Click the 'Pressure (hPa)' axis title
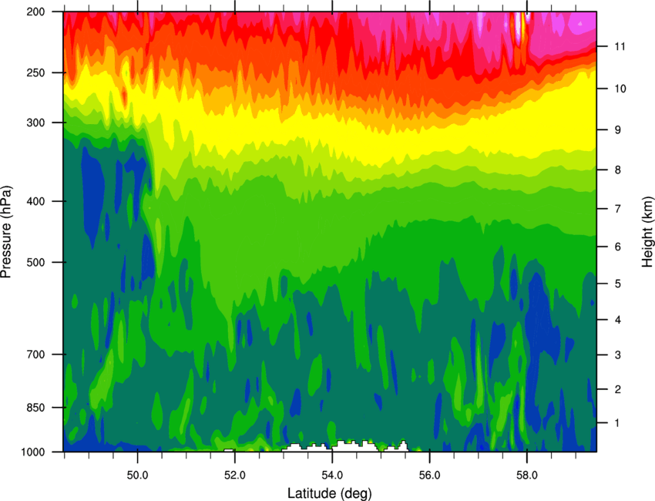Image resolution: width=655 pixels, height=501 pixels. click(x=6, y=231)
